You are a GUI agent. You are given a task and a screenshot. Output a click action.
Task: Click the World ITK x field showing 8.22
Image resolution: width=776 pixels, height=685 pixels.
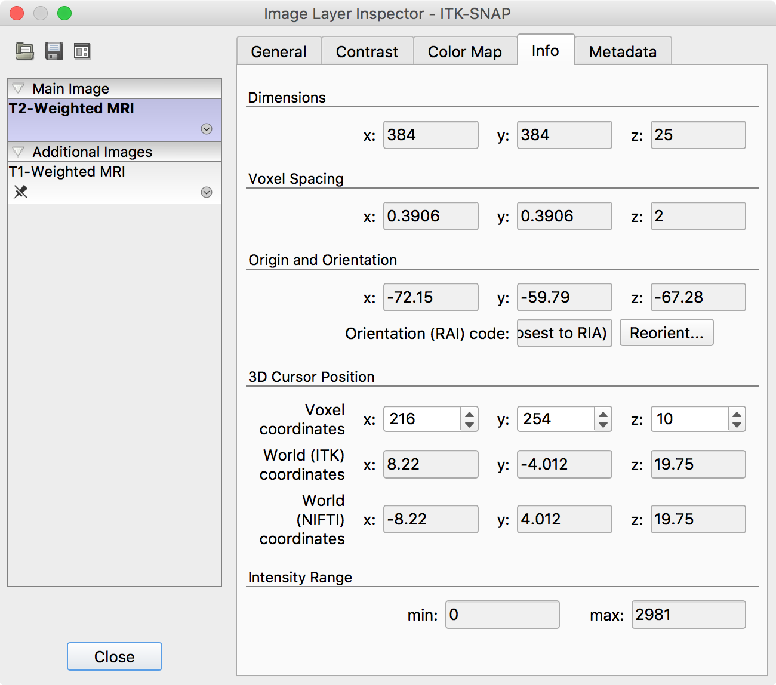click(x=431, y=464)
